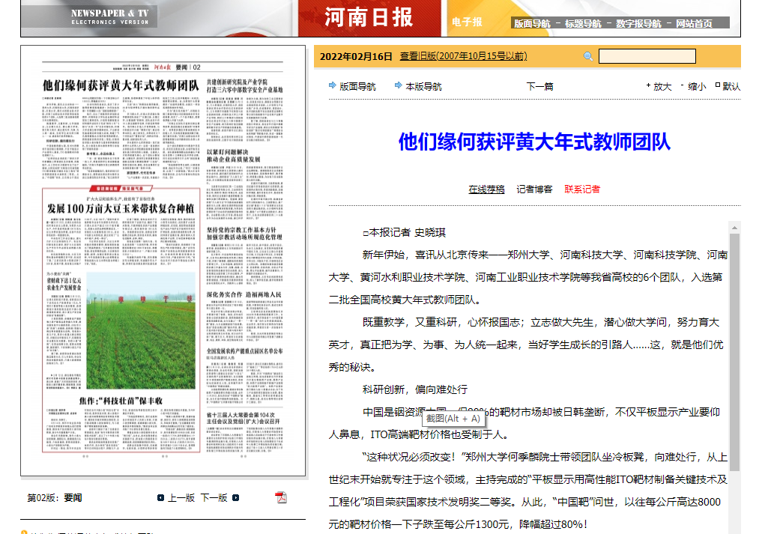Shrink text with 缩小
Screen dimensions: 774x534
(697, 87)
